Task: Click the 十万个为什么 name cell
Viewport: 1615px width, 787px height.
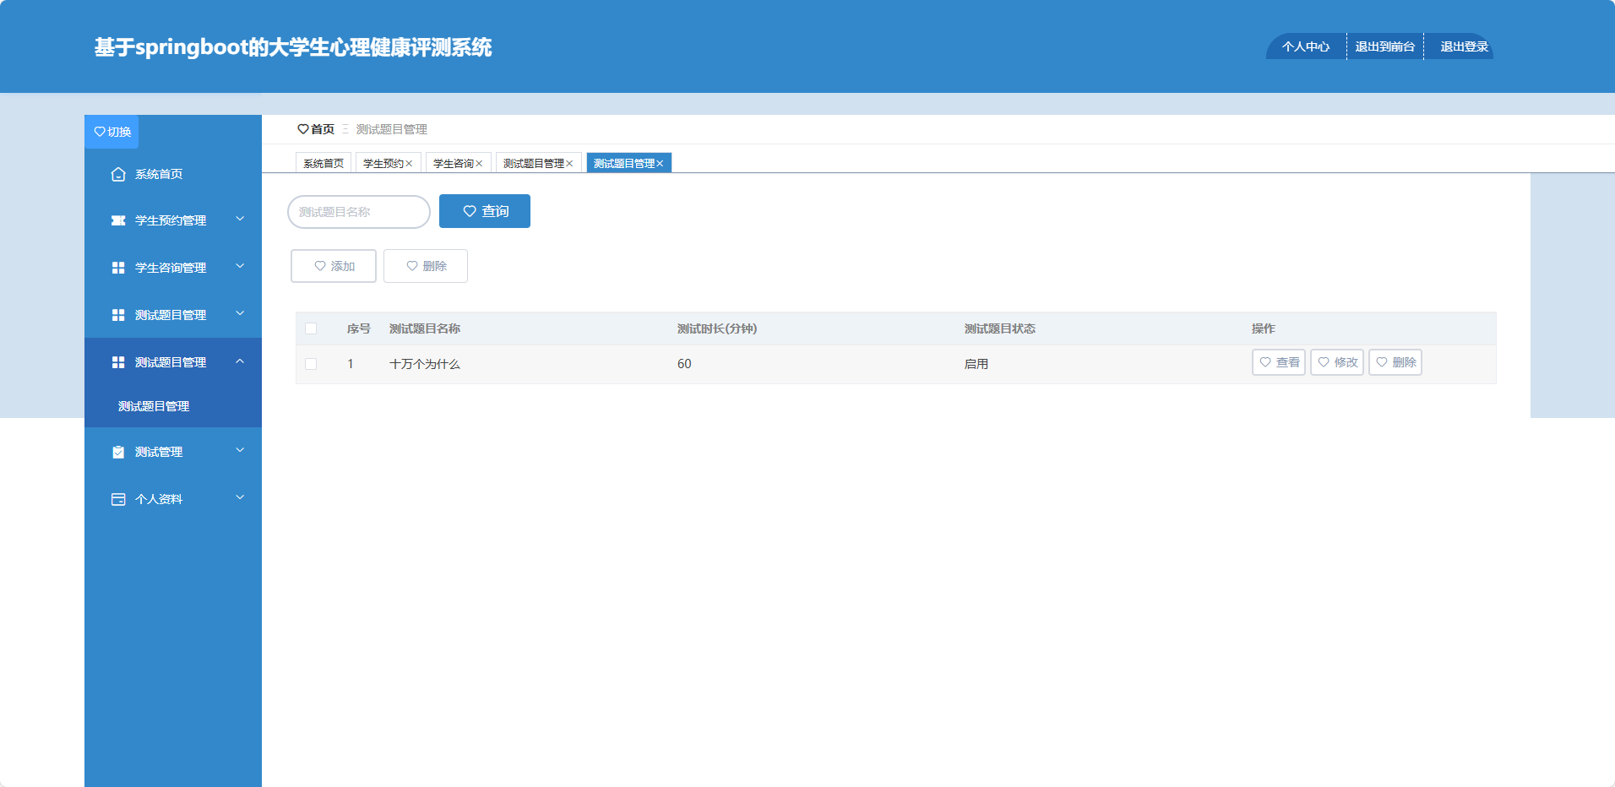Action: pos(425,364)
